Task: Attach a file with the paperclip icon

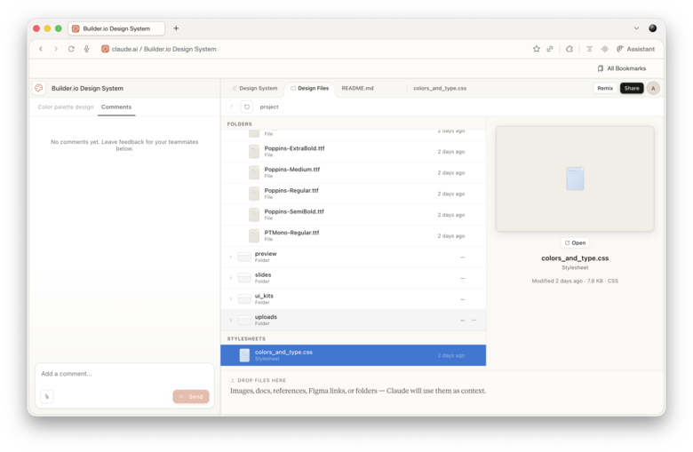Action: [47, 396]
